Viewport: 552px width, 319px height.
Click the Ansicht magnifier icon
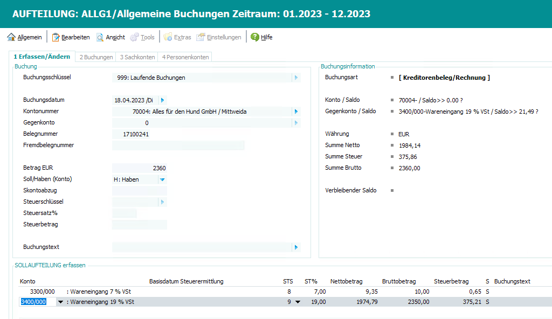click(x=100, y=37)
